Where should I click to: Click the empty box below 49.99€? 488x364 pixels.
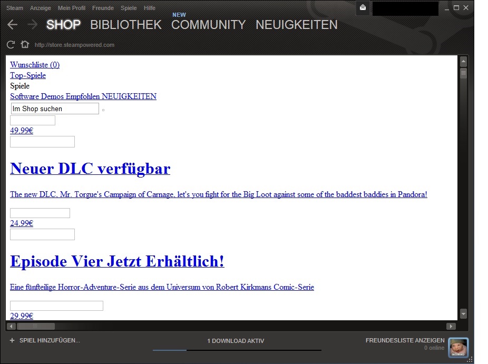coord(42,142)
